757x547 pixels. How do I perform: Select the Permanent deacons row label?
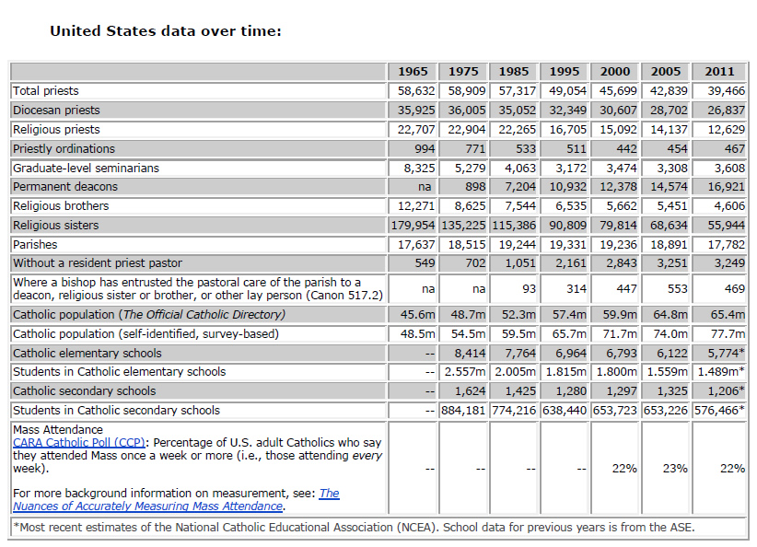tap(65, 187)
